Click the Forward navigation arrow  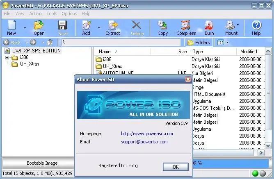point(33,42)
